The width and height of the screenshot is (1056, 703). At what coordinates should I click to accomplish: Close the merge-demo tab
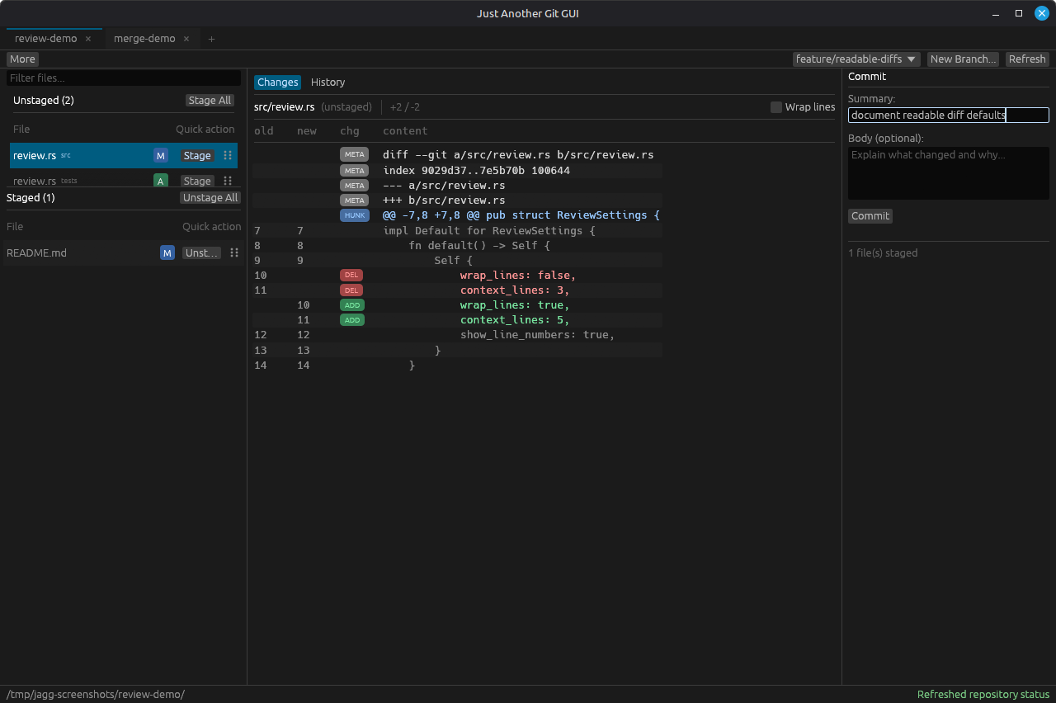pyautogui.click(x=186, y=39)
